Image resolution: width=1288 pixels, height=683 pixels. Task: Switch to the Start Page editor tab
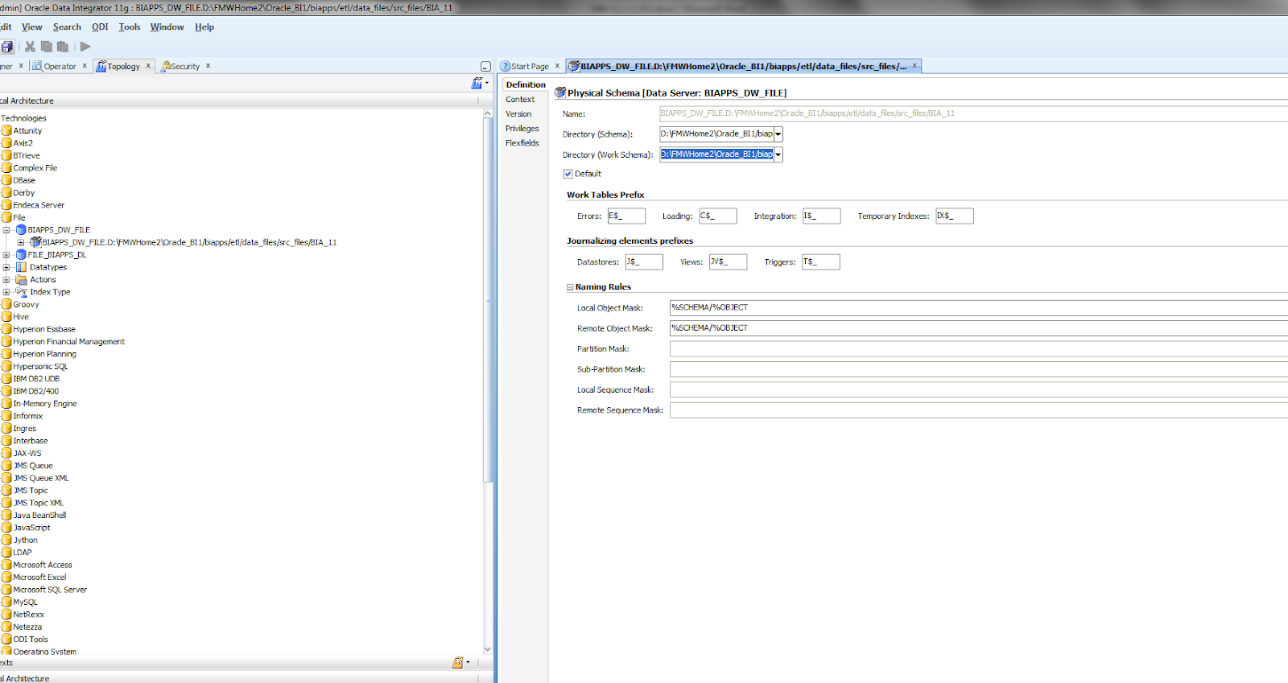click(530, 67)
